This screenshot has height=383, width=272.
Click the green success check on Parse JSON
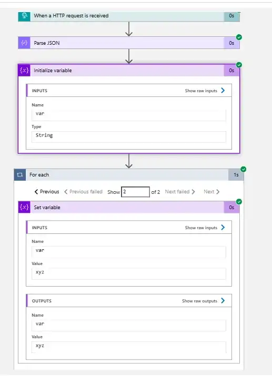point(239,37)
